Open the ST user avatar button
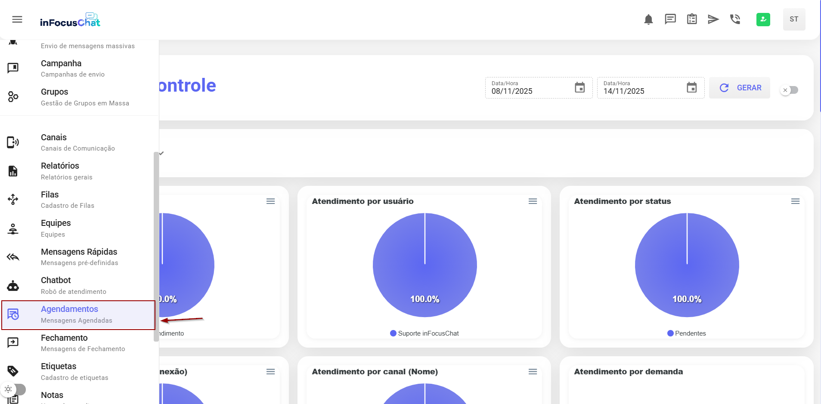Screen dimensions: 821x404 [x=794, y=19]
